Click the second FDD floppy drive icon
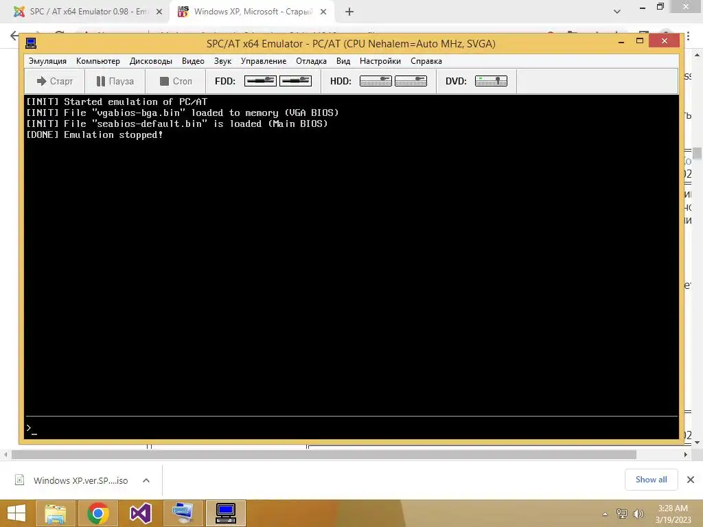703x527 pixels. (x=295, y=81)
